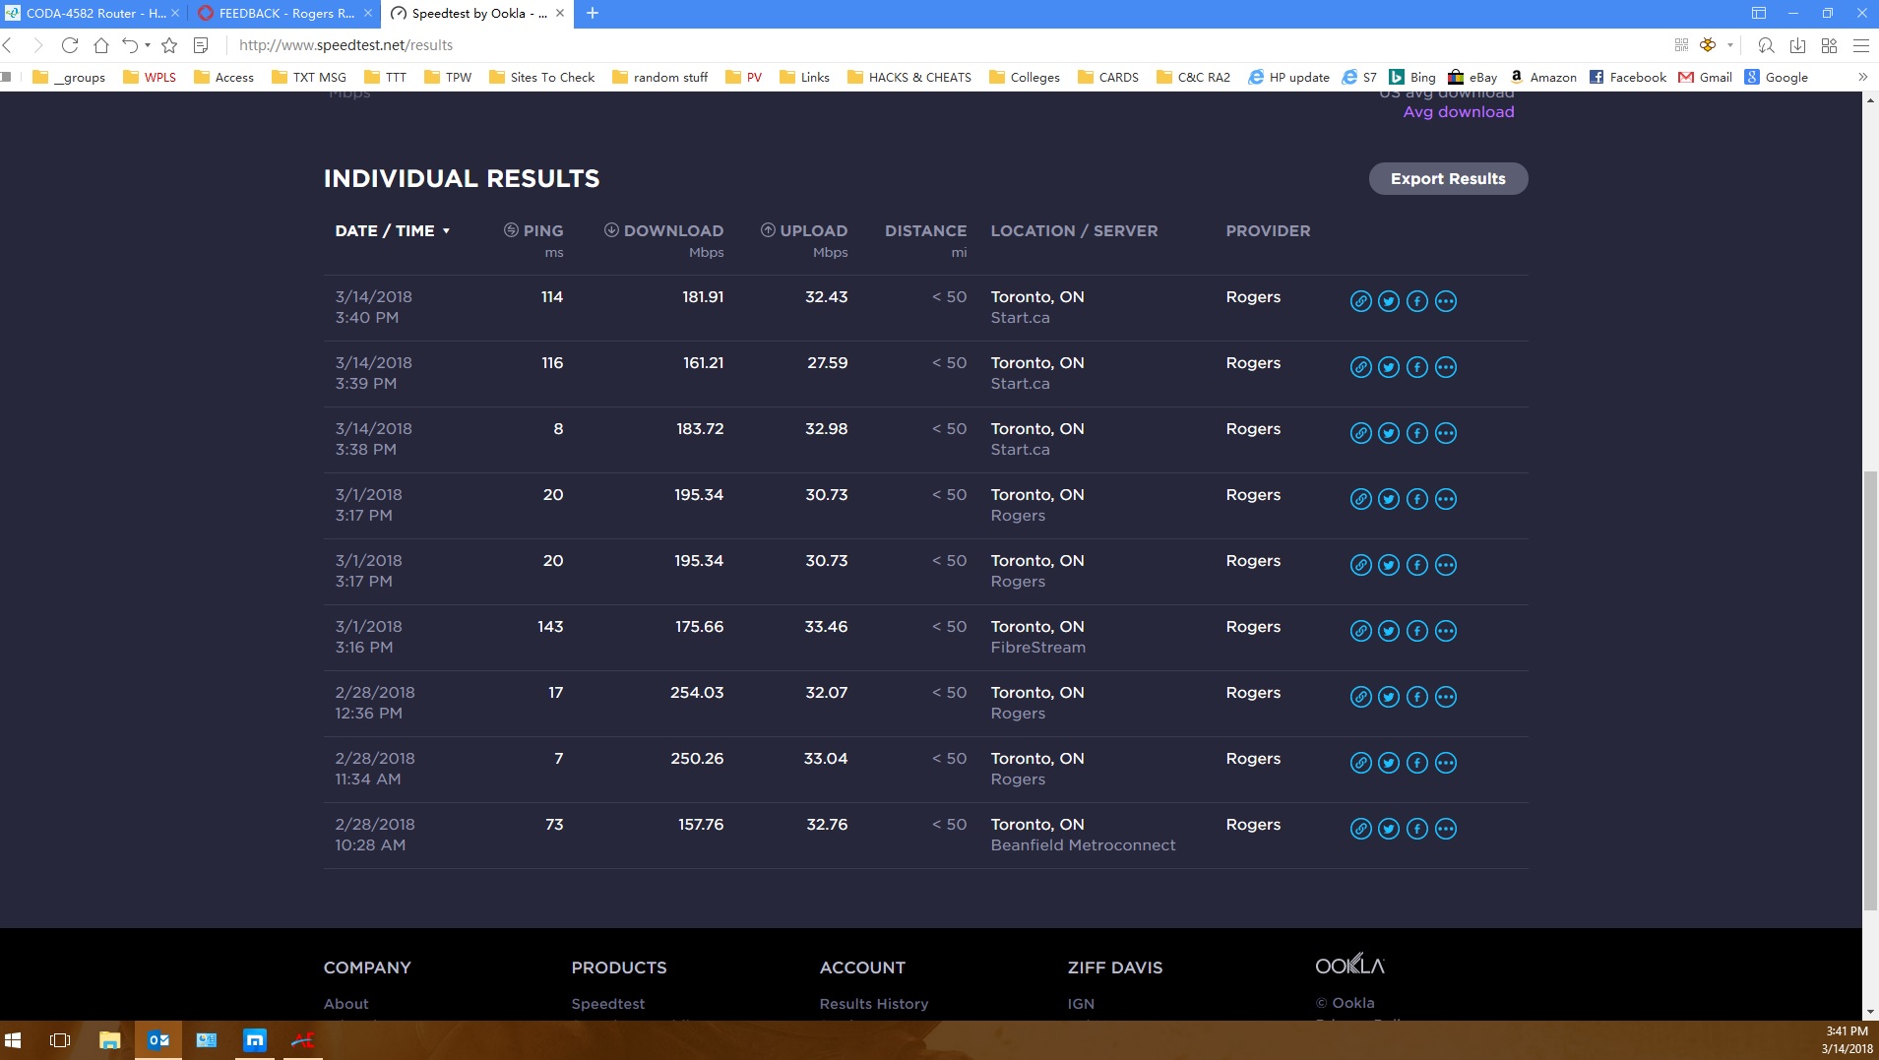Open Sites To Check bookmark folder
The height and width of the screenshot is (1060, 1879).
click(x=541, y=77)
